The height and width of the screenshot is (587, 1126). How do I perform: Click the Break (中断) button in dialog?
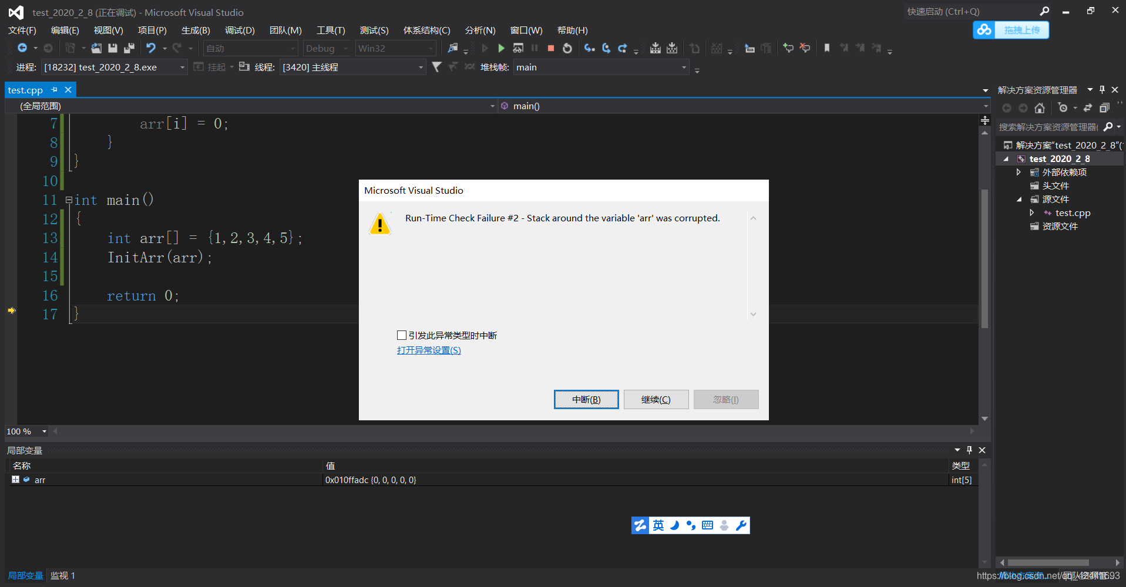pyautogui.click(x=586, y=399)
